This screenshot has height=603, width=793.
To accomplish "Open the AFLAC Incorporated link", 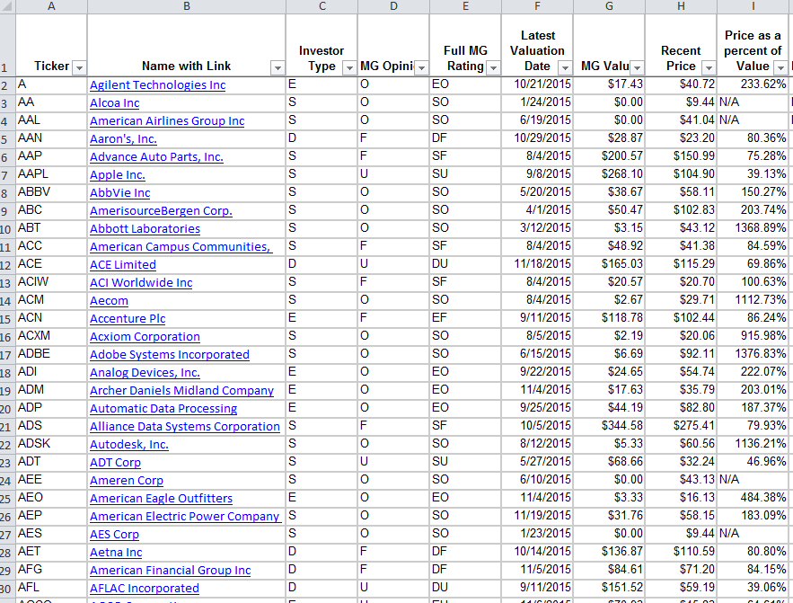I will (145, 588).
